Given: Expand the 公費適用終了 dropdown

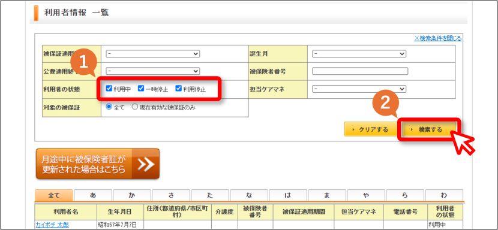Looking at the screenshot, I should point(153,71).
